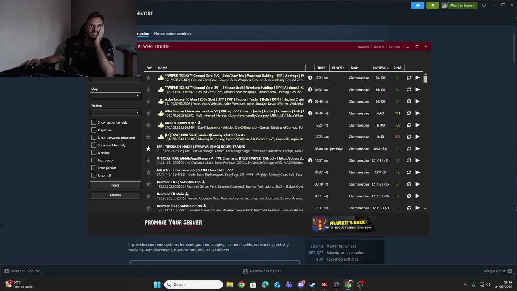Click the Windows taskbar Buscar search box

pyautogui.click(x=193, y=285)
